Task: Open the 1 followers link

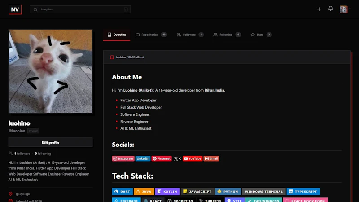Action: tap(22, 154)
